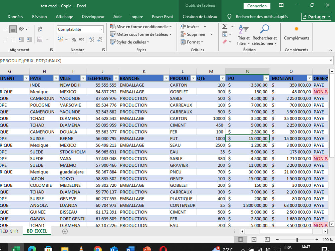Open the number format combo box
The height and width of the screenshot is (251, 335).
pos(80,29)
